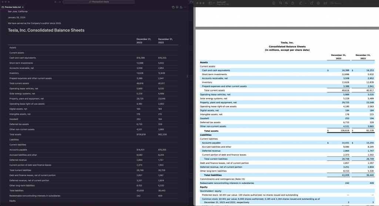This screenshot has width=379, height=206.
Task: Click 'Short-term investments' in the markdown preview table
Action: 21,63
